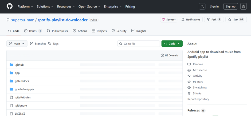Star the spotify-playlist-downloader repository
The width and height of the screenshot is (251, 116).
(x=236, y=20)
